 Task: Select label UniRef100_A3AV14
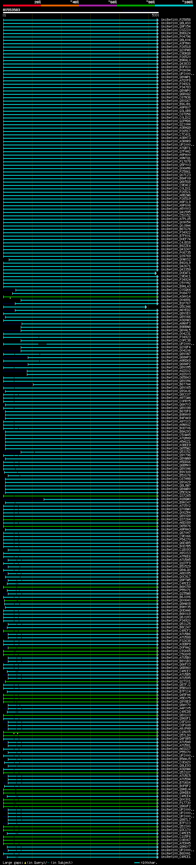pos(175,296)
